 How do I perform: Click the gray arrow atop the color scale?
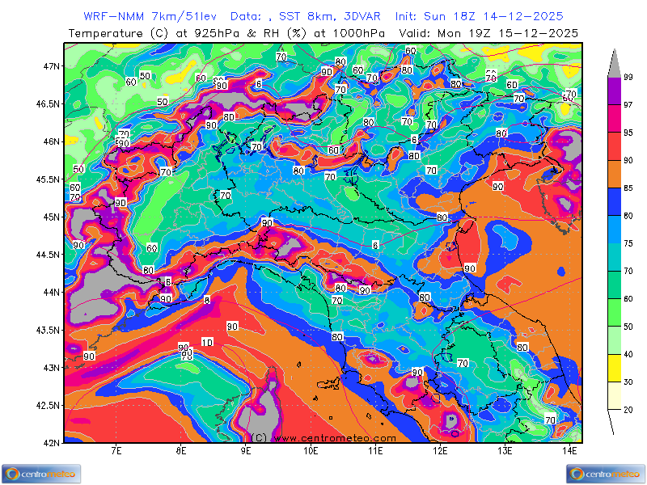click(x=615, y=62)
